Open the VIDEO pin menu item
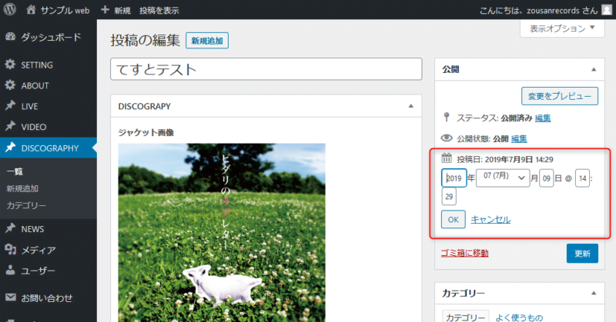Viewport: 616px width, 322px height. point(32,126)
